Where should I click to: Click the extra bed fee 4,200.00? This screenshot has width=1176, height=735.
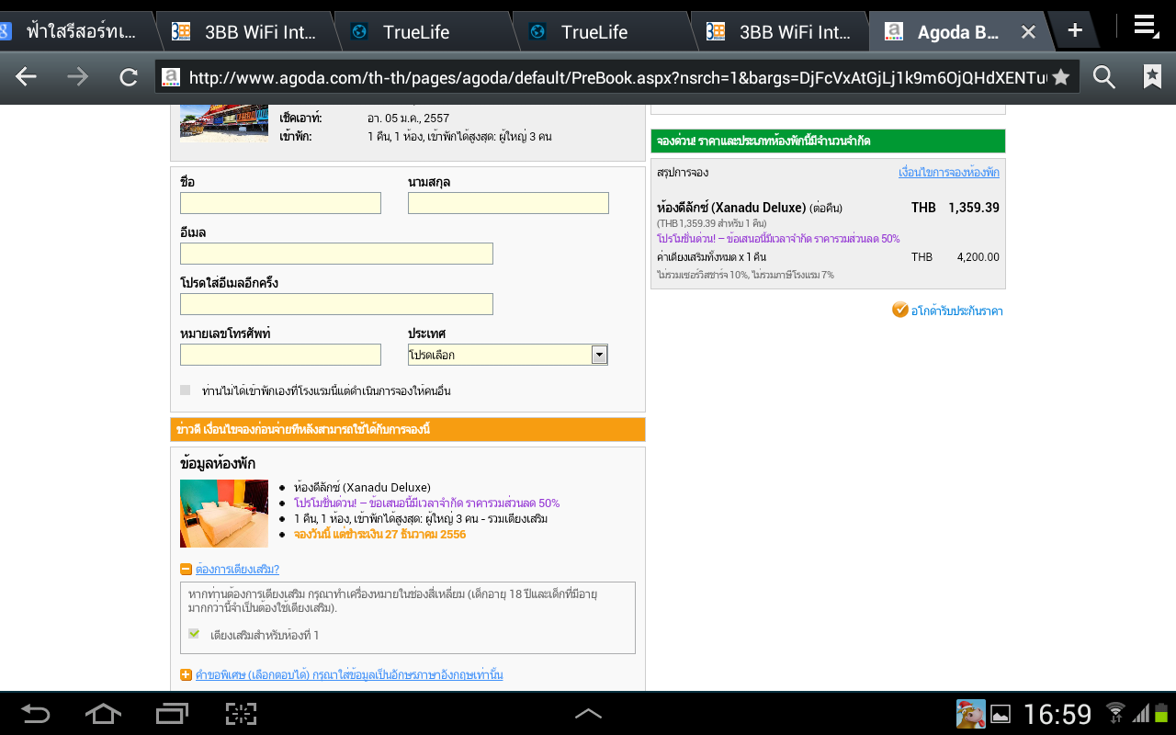point(978,257)
